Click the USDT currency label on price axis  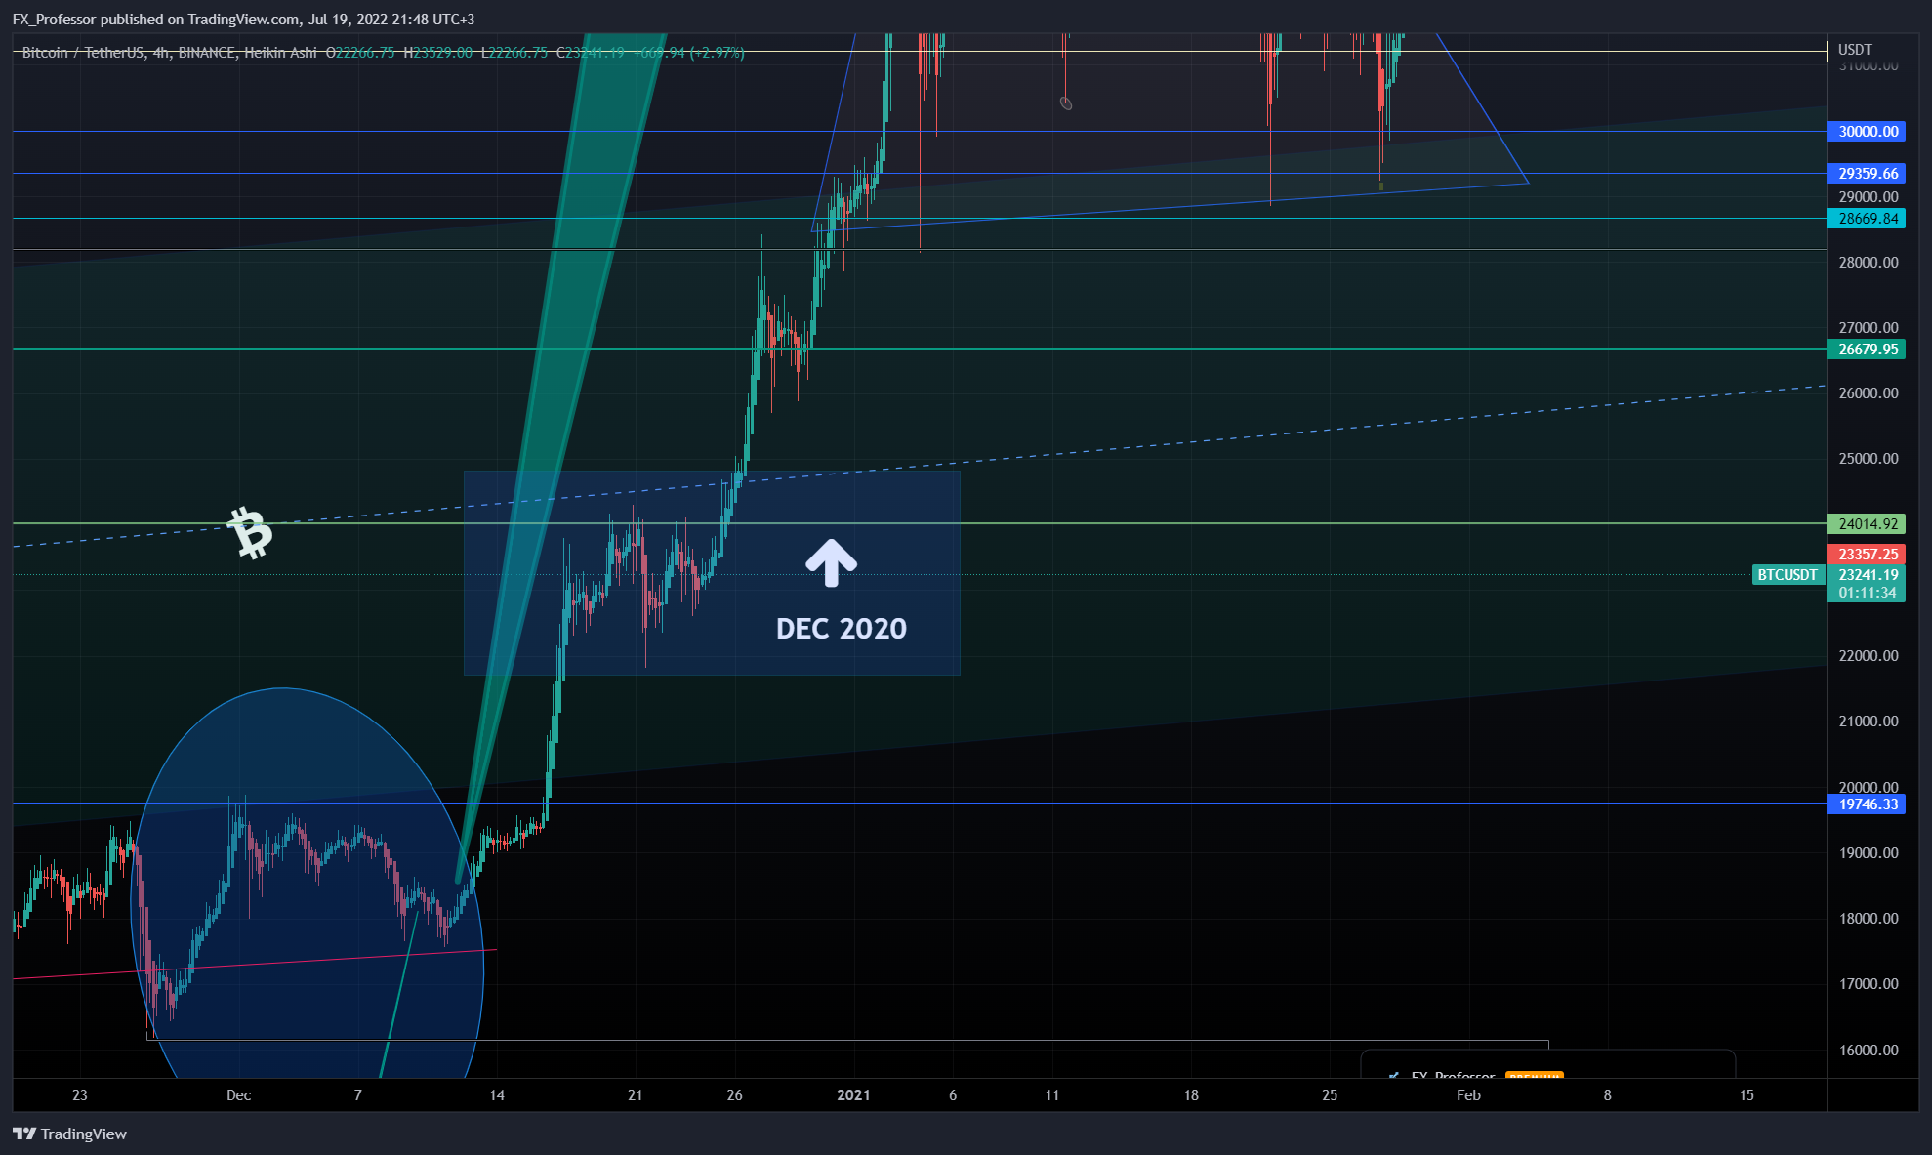tap(1855, 49)
